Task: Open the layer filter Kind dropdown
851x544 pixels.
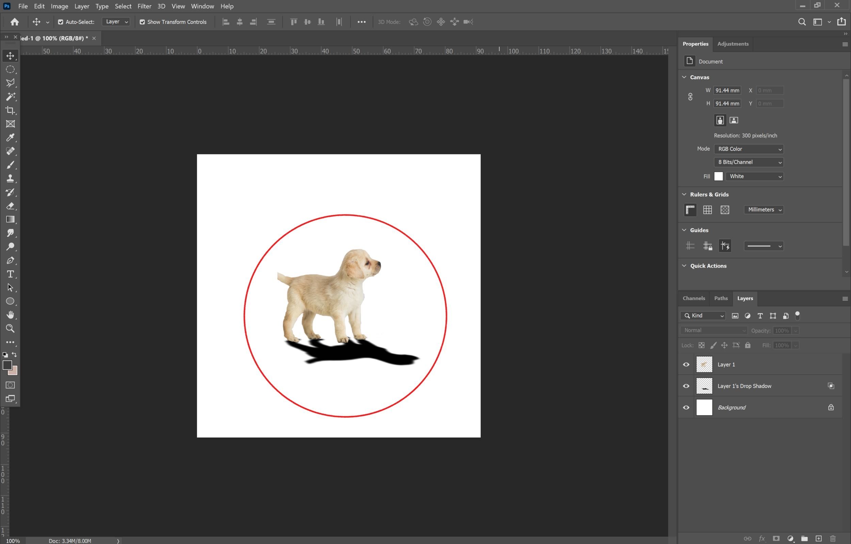Action: click(703, 316)
